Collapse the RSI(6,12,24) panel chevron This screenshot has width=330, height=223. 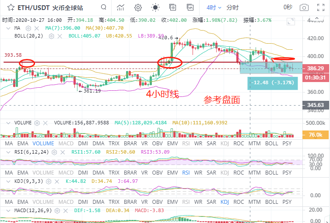coord(8,152)
